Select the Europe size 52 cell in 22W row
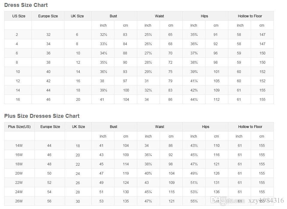This screenshot has height=209, width=287. pos(49,182)
